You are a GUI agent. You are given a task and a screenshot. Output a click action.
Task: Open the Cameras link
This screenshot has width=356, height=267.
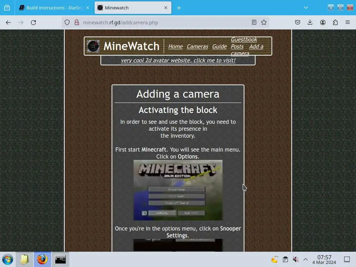pyautogui.click(x=197, y=47)
